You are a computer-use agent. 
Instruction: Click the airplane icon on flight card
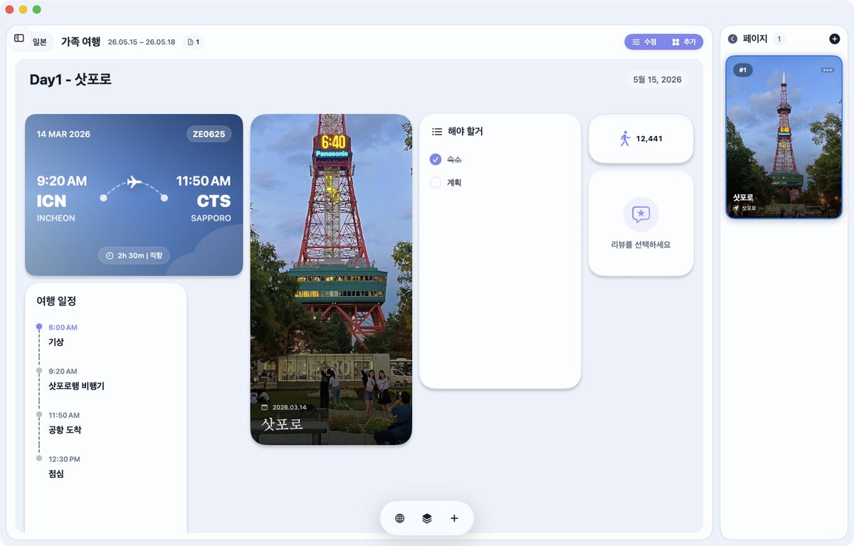(135, 182)
